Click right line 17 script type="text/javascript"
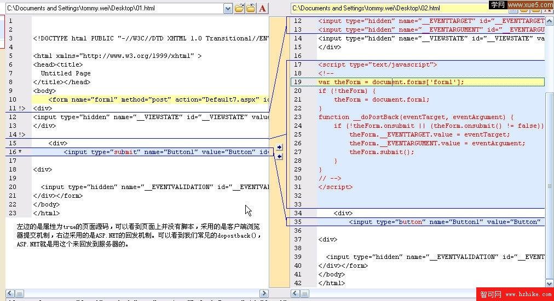This screenshot has height=301, width=554. (x=377, y=64)
